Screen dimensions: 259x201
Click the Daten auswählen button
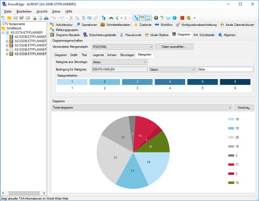pyautogui.click(x=174, y=47)
